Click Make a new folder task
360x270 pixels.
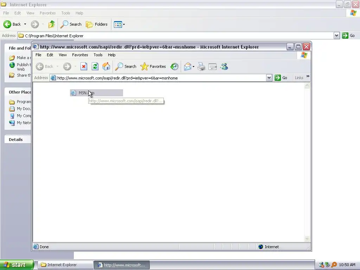point(20,58)
